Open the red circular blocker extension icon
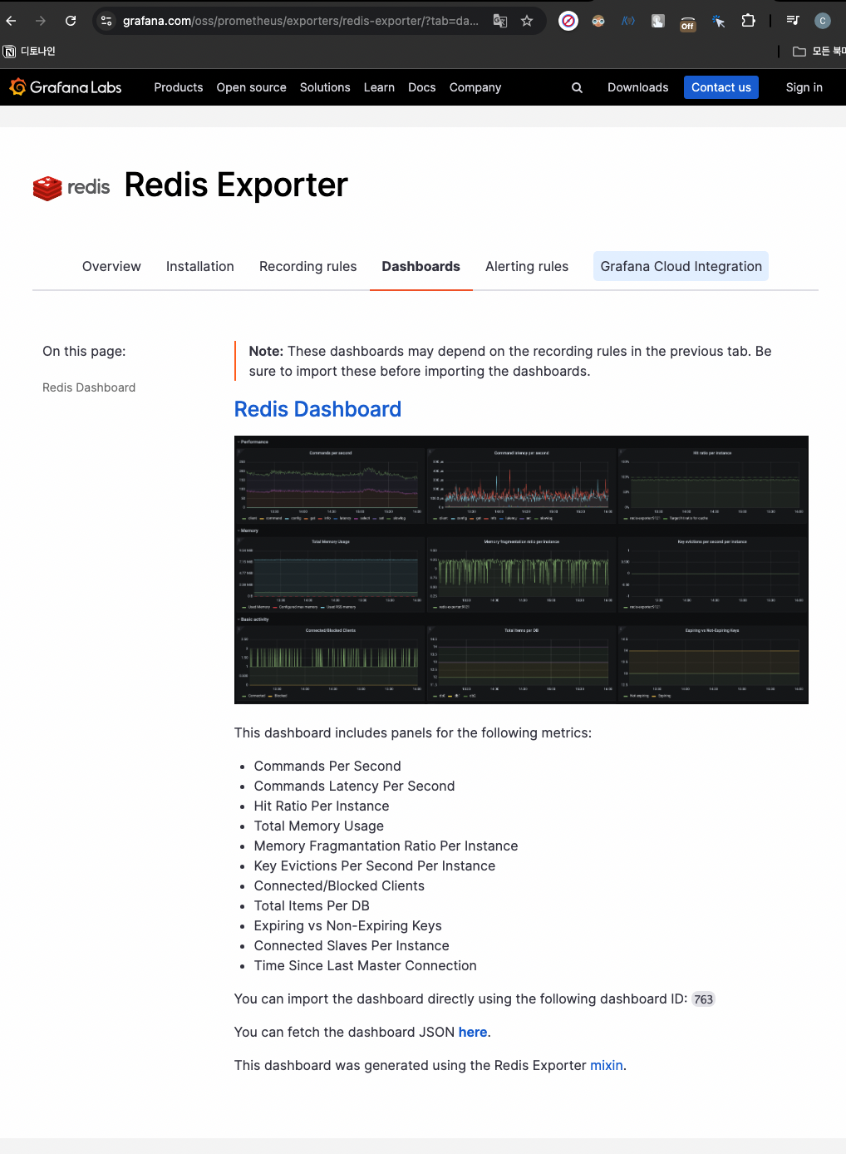846x1154 pixels. click(x=568, y=21)
